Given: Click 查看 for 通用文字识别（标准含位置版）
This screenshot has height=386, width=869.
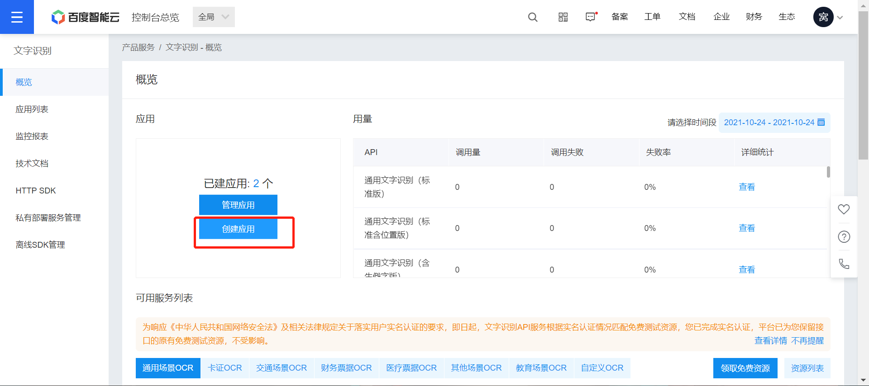Looking at the screenshot, I should click(x=747, y=228).
